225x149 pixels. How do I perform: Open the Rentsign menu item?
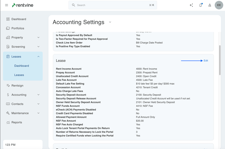point(17,86)
